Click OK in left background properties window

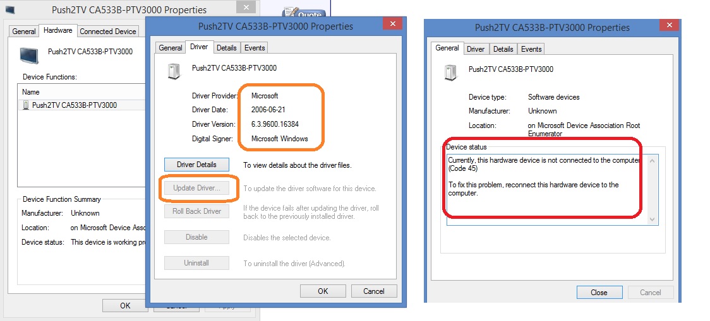tap(126, 306)
